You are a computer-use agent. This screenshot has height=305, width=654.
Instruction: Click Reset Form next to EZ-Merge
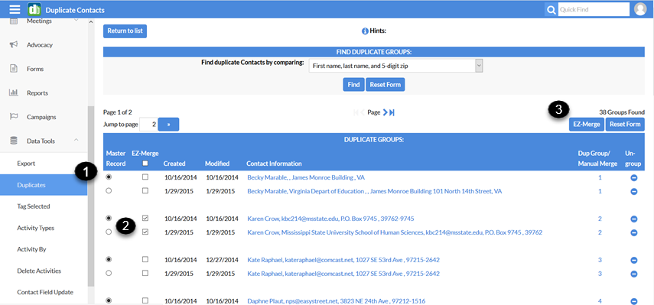coord(625,124)
